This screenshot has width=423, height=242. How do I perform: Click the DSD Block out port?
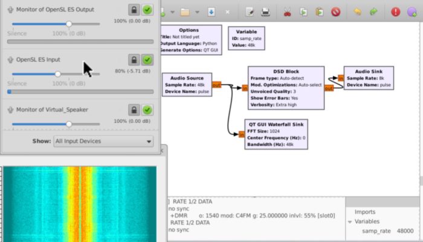tap(329, 88)
